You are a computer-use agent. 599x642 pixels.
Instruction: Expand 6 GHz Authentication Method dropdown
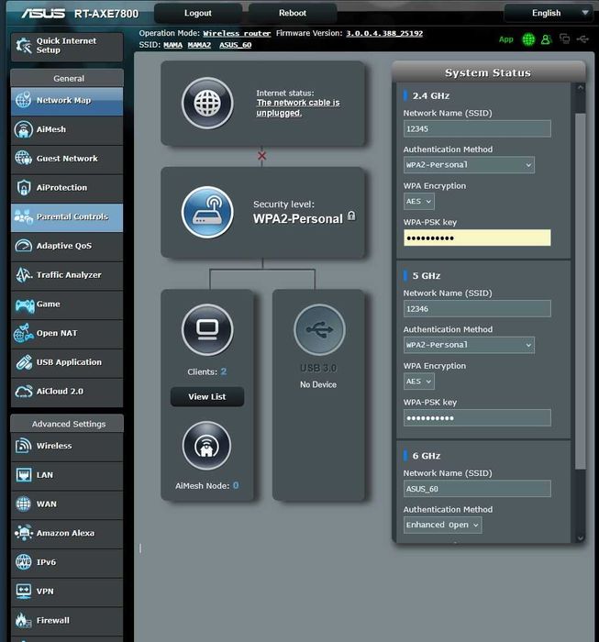[442, 526]
